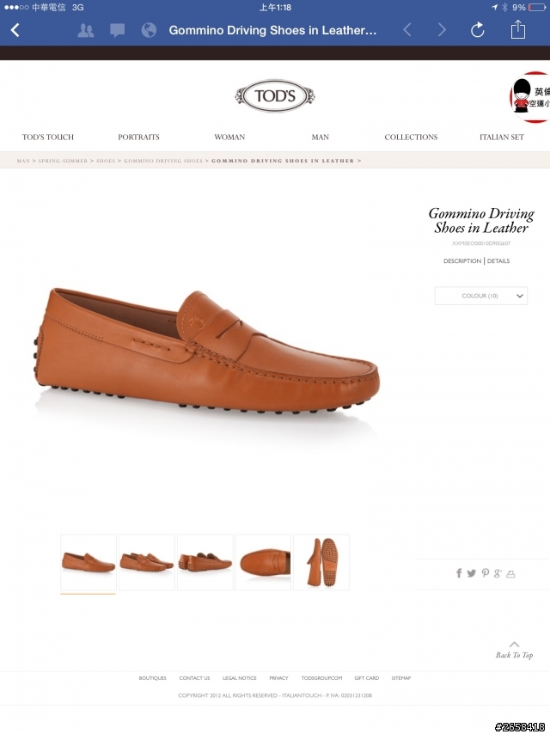The image size is (550, 734).
Task: Click the TOD'S logo
Action: point(275,96)
